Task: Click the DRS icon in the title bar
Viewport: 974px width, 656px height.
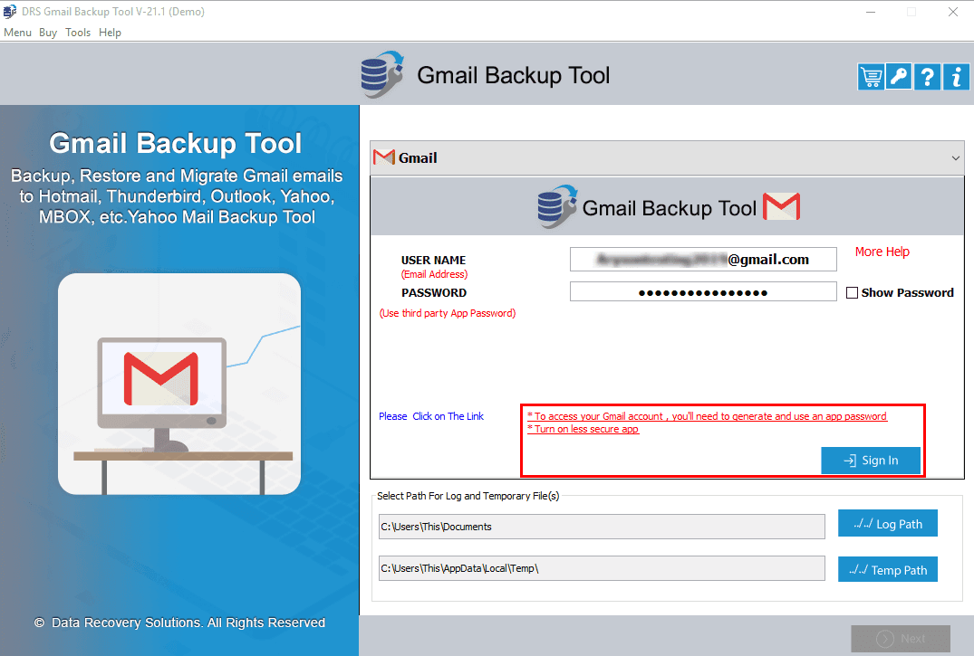Action: click(10, 12)
